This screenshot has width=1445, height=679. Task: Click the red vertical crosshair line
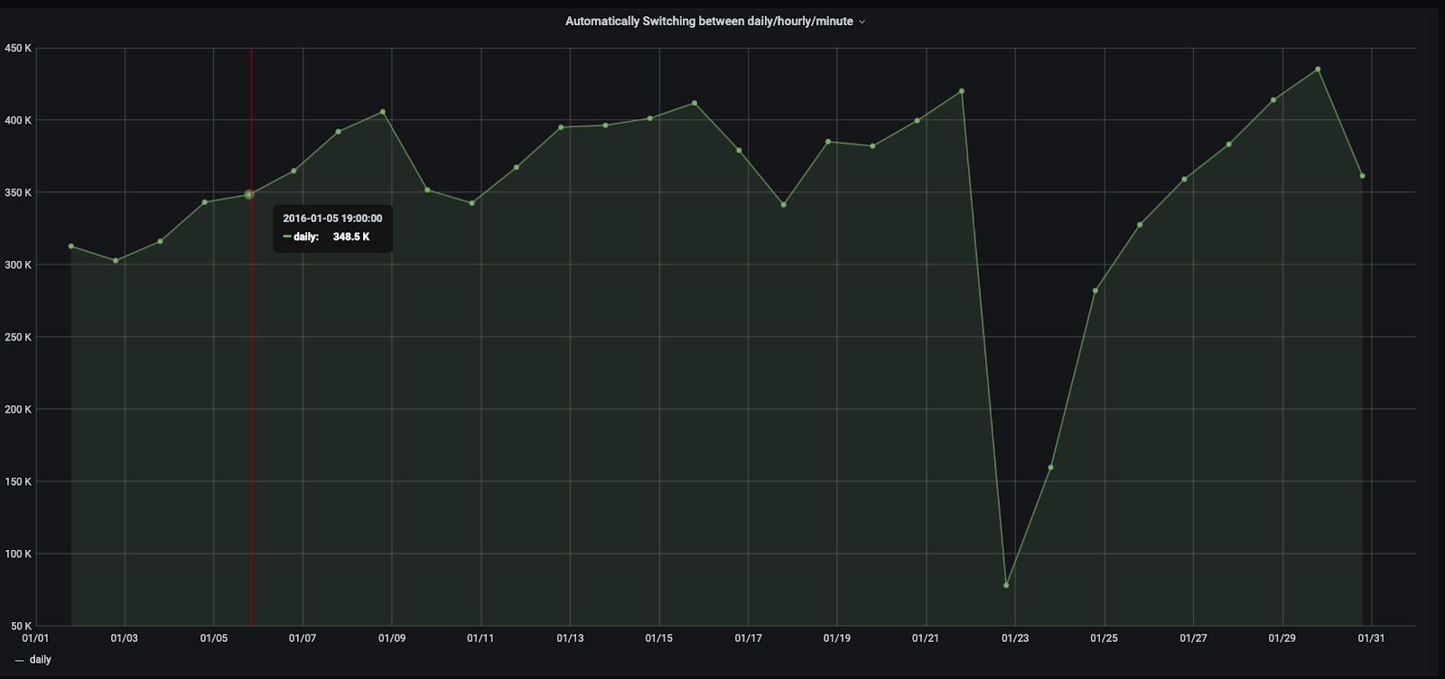click(x=251, y=406)
